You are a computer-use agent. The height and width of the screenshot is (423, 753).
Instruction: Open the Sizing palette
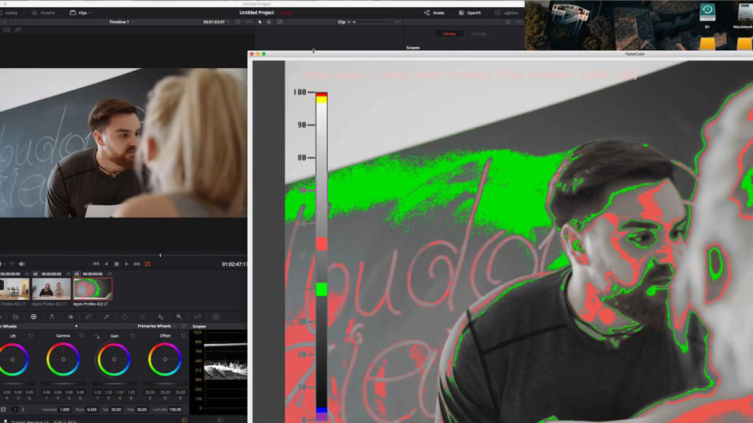198,317
